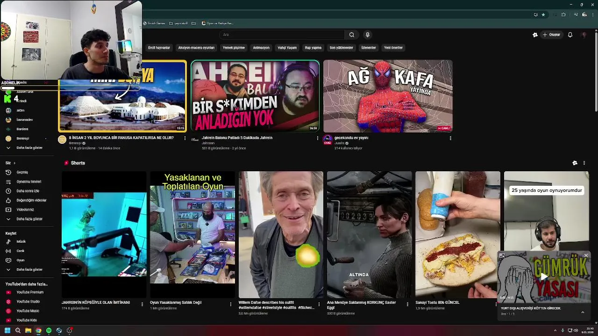598x336 pixels.
Task: Open options for JAHREIN'İN KÖPEĞİYLE short
Action: [x=142, y=304]
